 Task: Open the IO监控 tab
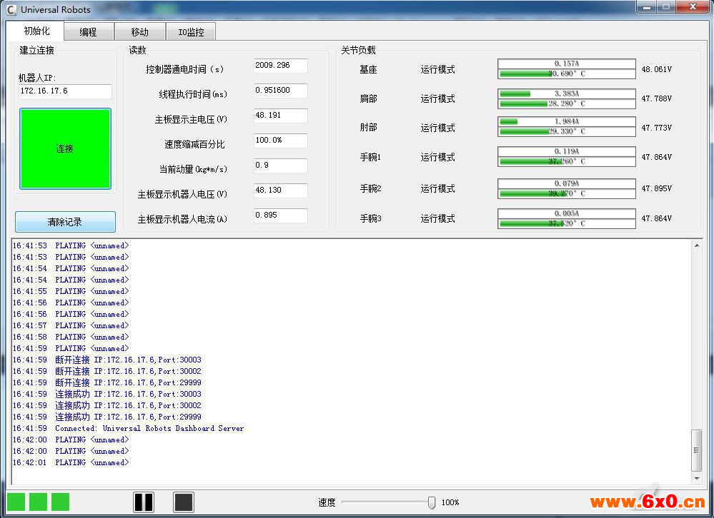(x=191, y=32)
